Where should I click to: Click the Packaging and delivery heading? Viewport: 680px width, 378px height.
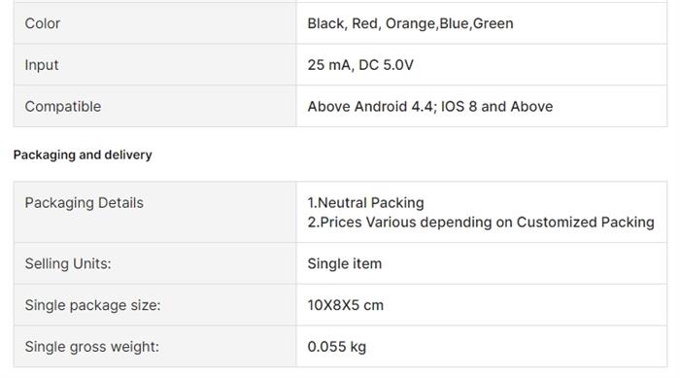point(83,155)
